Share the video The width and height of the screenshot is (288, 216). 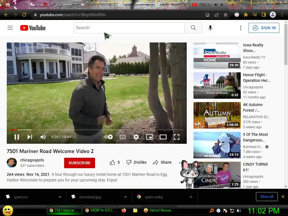(x=162, y=162)
